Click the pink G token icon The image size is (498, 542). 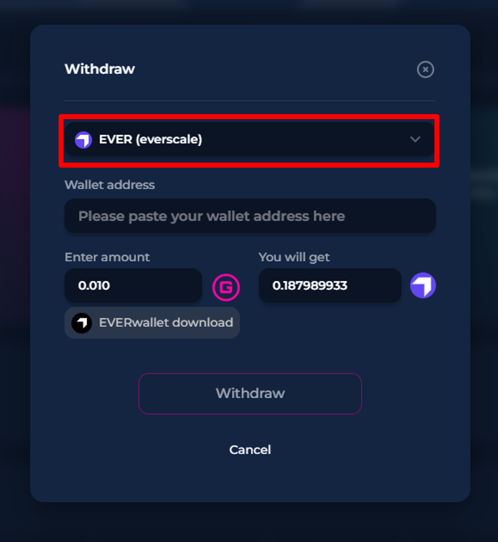(x=226, y=287)
